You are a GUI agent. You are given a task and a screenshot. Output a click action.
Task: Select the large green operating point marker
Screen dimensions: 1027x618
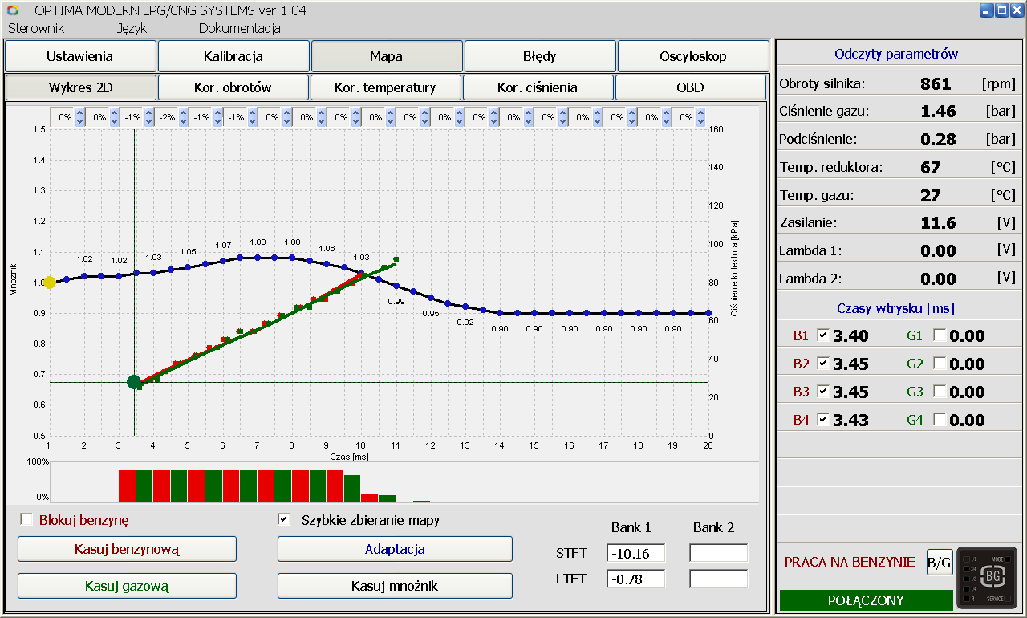point(134,382)
